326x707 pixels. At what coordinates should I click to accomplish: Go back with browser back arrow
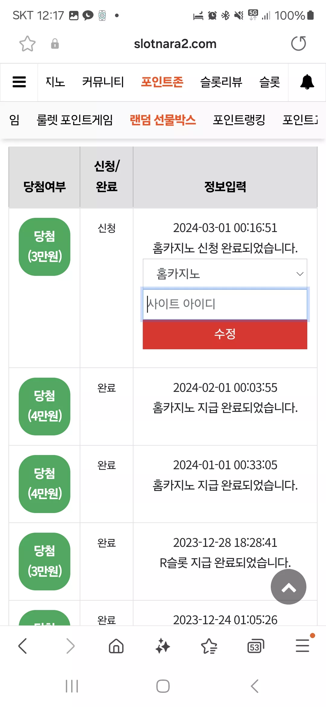23,646
